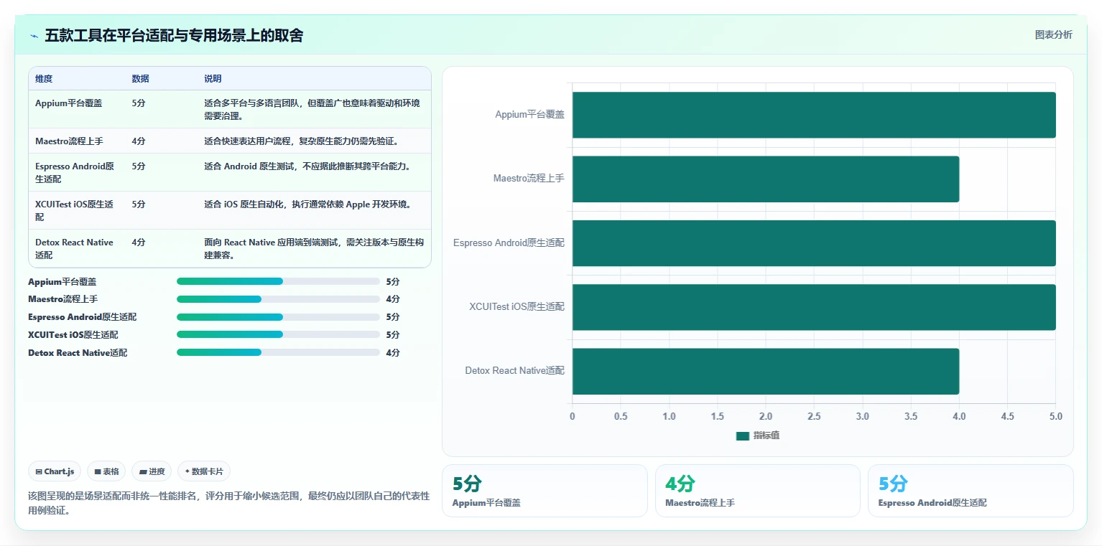Screen dimensions: 1102x546
Task: Click the footnote starting 该图呈现的是场景适配
Action: tap(228, 503)
